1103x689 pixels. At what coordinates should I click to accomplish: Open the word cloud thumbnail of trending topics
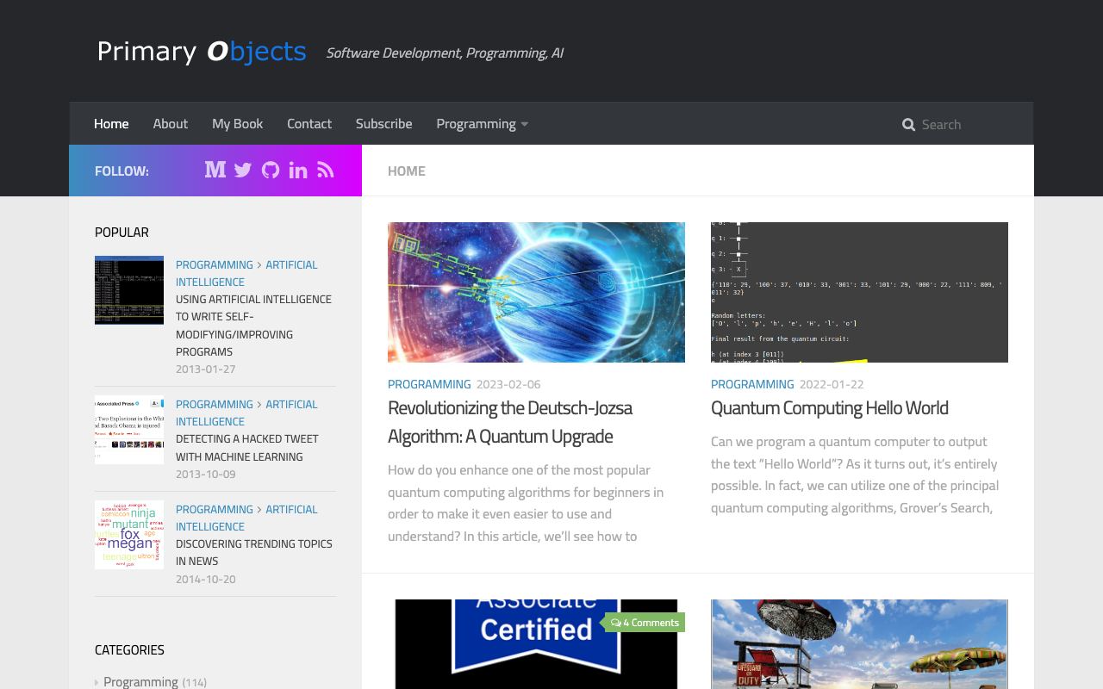coord(129,535)
